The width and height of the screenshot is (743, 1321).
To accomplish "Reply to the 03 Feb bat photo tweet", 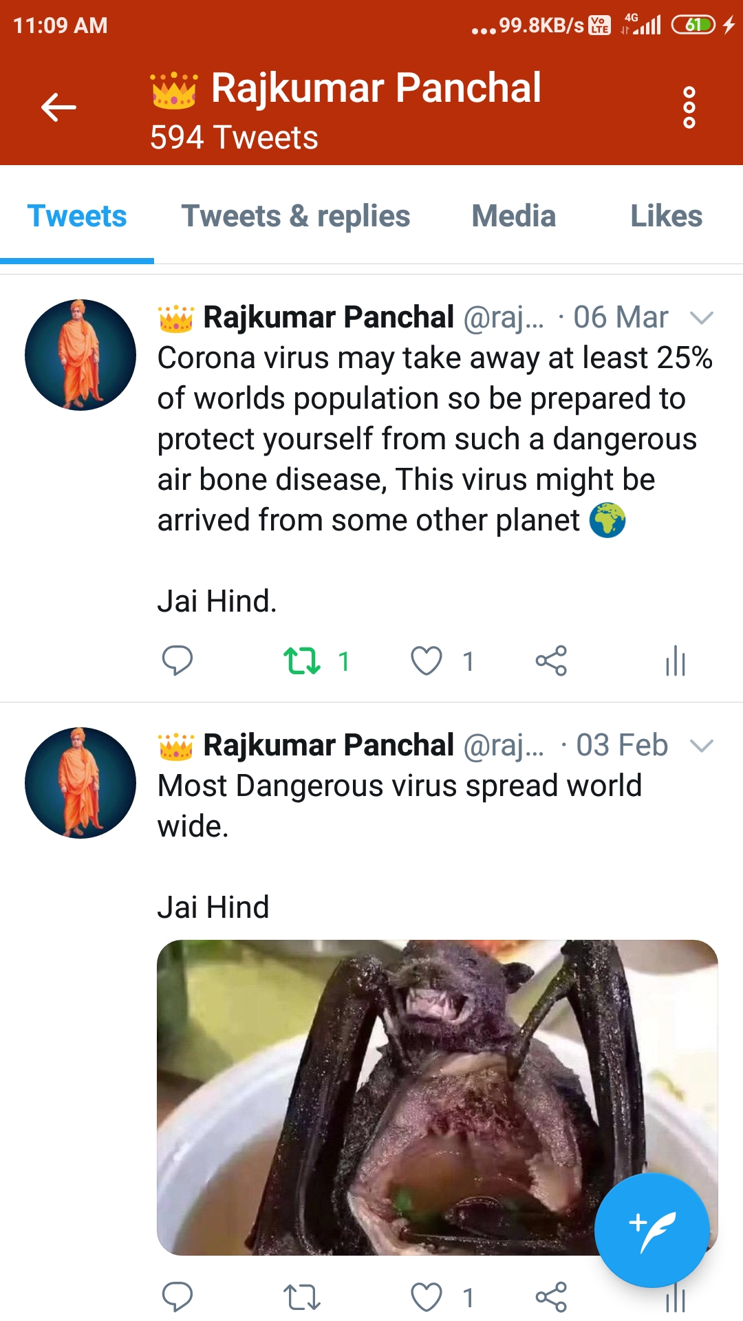I will pos(177,1298).
